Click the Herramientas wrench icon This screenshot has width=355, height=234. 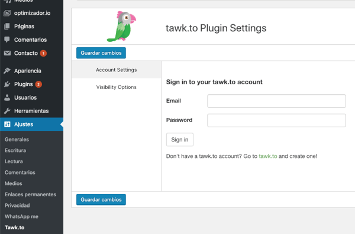(7, 111)
